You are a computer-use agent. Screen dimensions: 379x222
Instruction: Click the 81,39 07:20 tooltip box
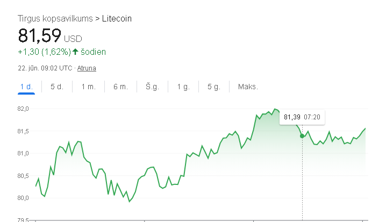pos(302,117)
